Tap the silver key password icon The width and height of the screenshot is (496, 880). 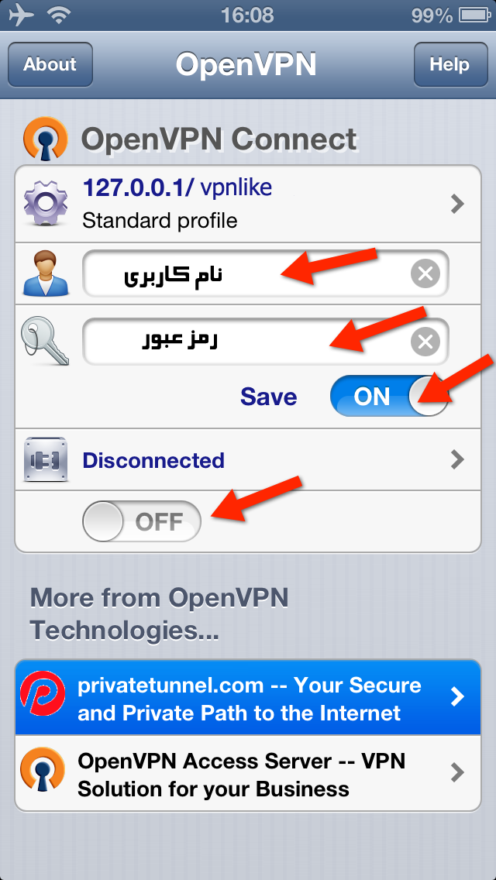pos(44,341)
